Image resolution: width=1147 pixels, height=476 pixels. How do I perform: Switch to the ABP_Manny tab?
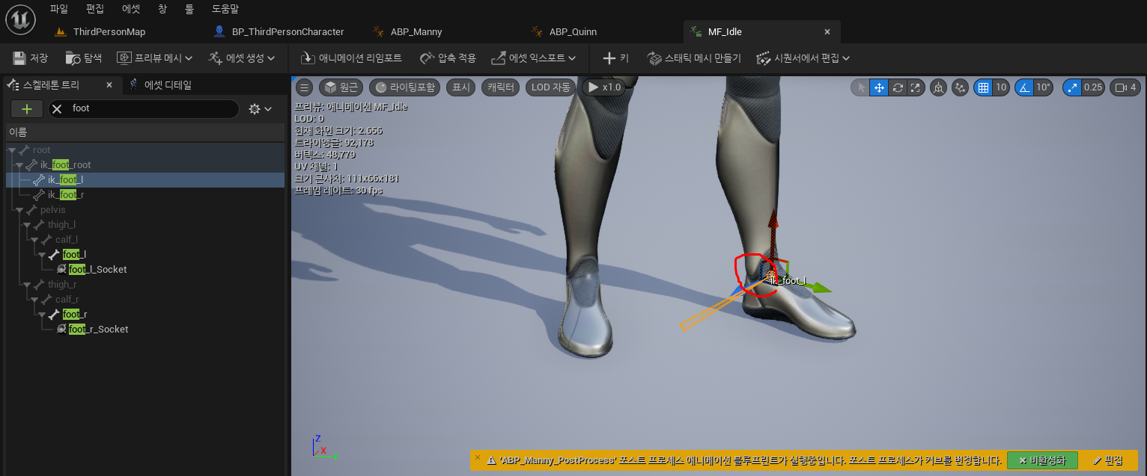[416, 32]
